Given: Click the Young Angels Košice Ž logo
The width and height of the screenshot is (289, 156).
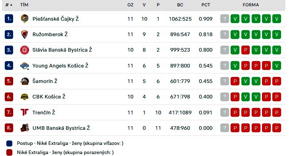Looking at the screenshot, I should pos(25,65).
